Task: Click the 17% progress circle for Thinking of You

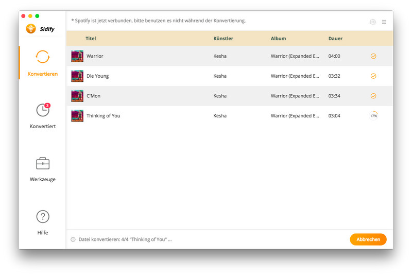Action: click(373, 116)
